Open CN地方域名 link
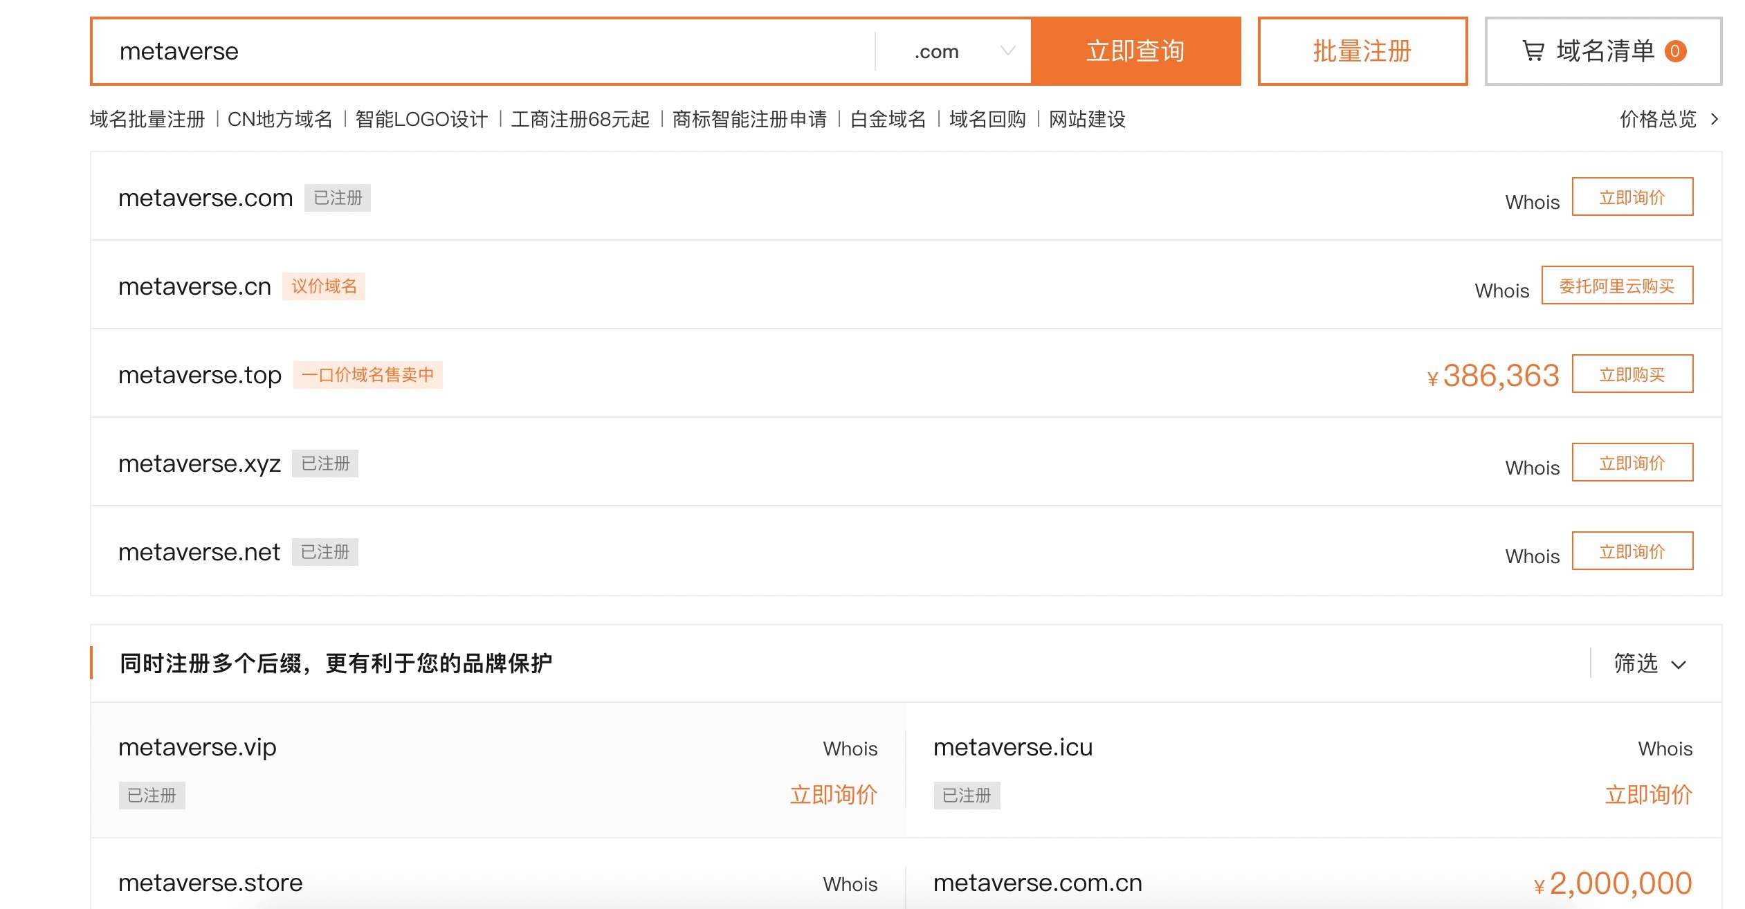 tap(280, 120)
